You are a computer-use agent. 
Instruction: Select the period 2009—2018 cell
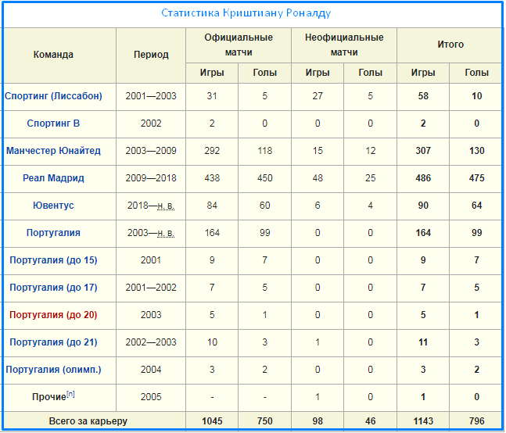151,178
